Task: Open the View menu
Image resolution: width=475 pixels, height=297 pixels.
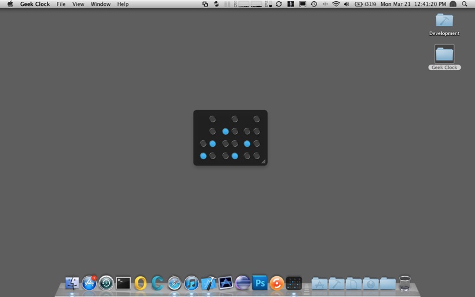Action: point(78,4)
